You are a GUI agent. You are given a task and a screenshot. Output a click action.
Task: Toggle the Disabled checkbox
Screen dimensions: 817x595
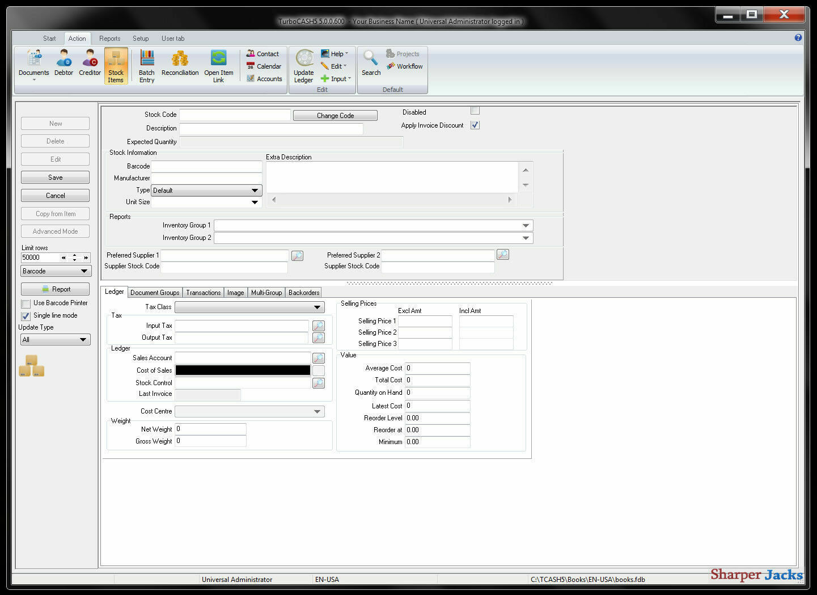(475, 111)
